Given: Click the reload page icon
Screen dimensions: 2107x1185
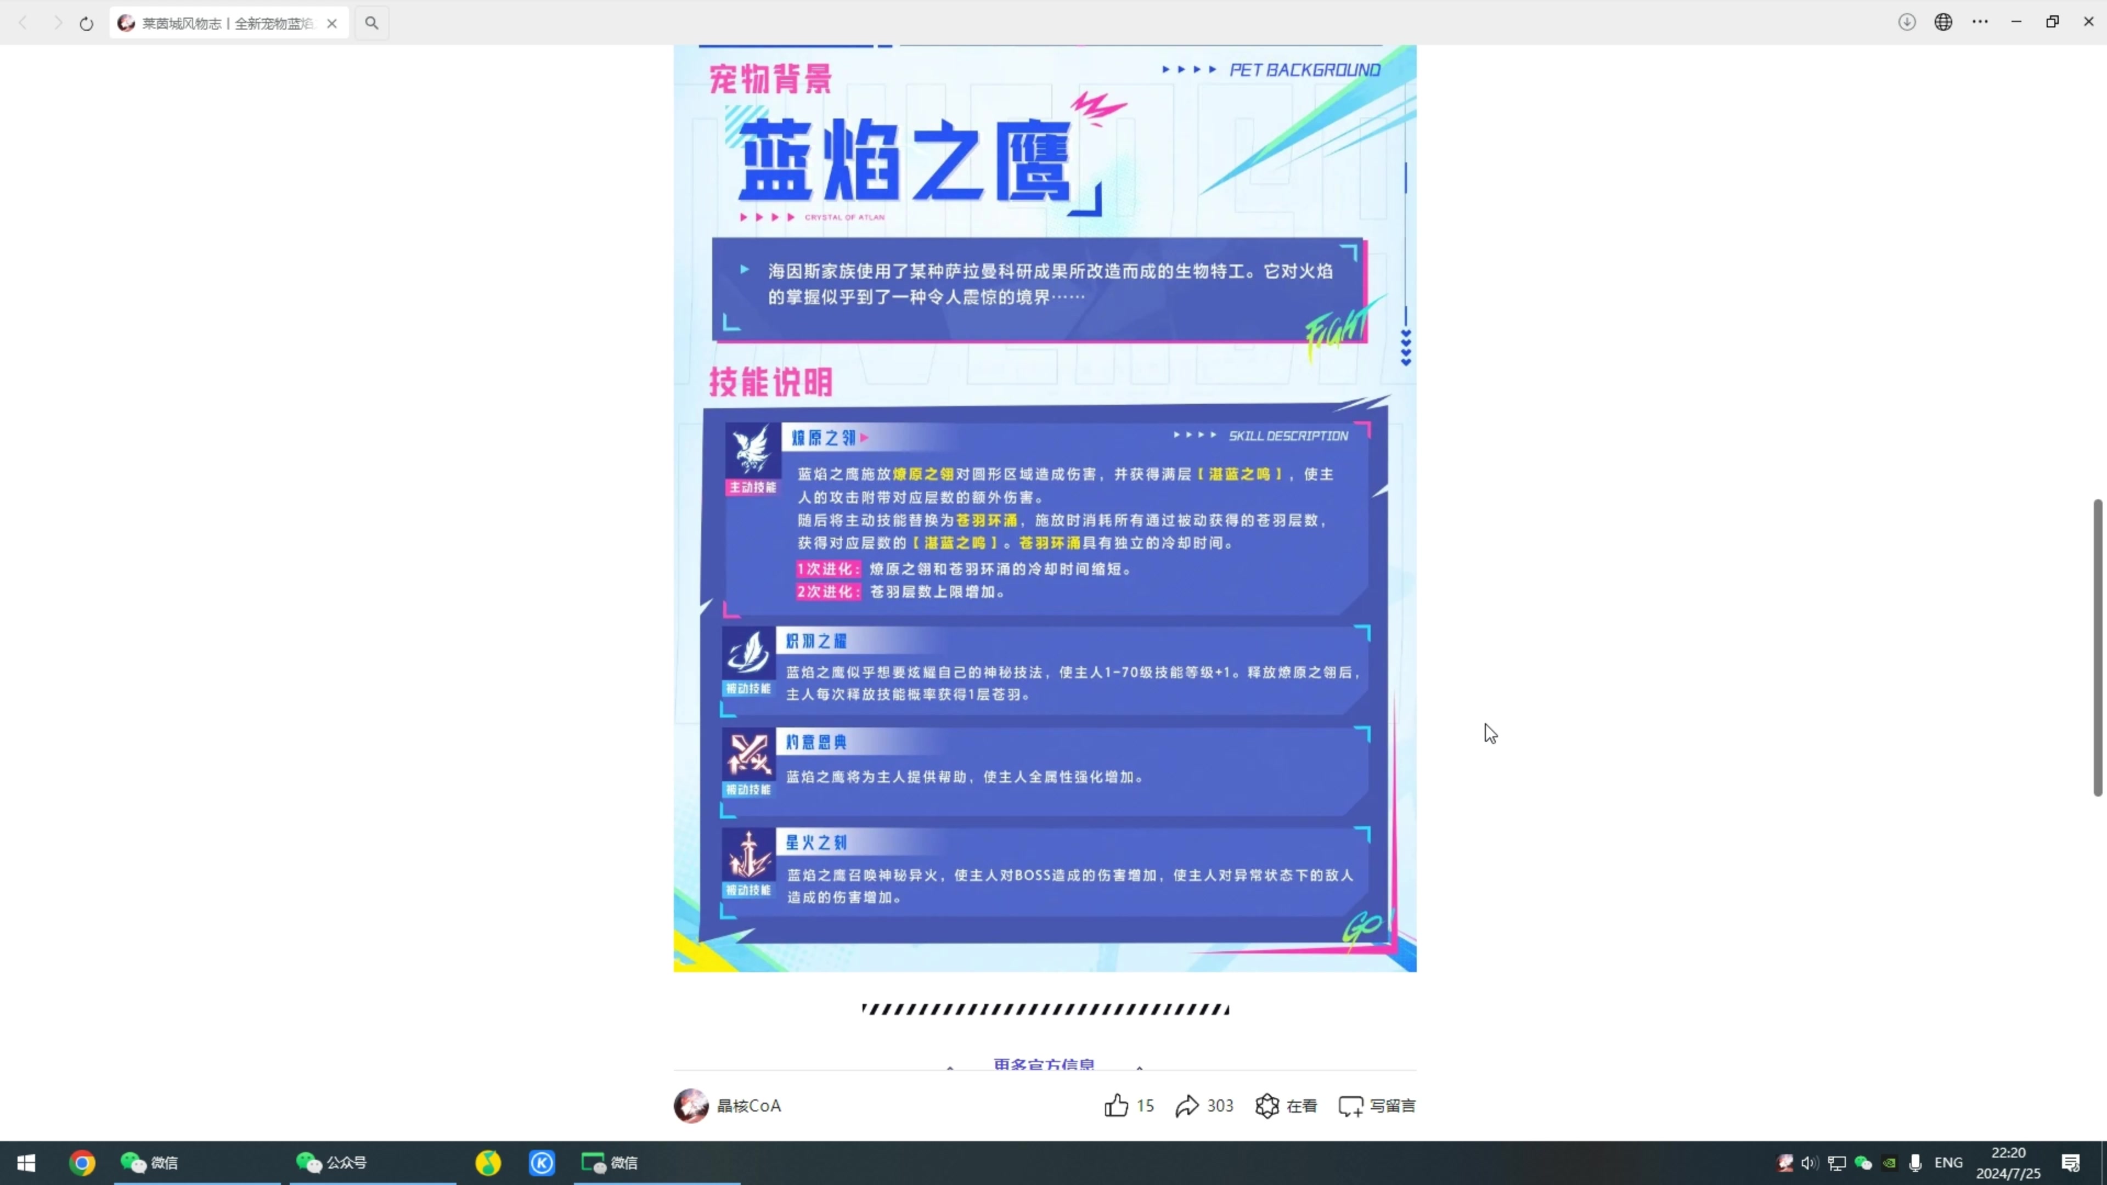Looking at the screenshot, I should [86, 23].
